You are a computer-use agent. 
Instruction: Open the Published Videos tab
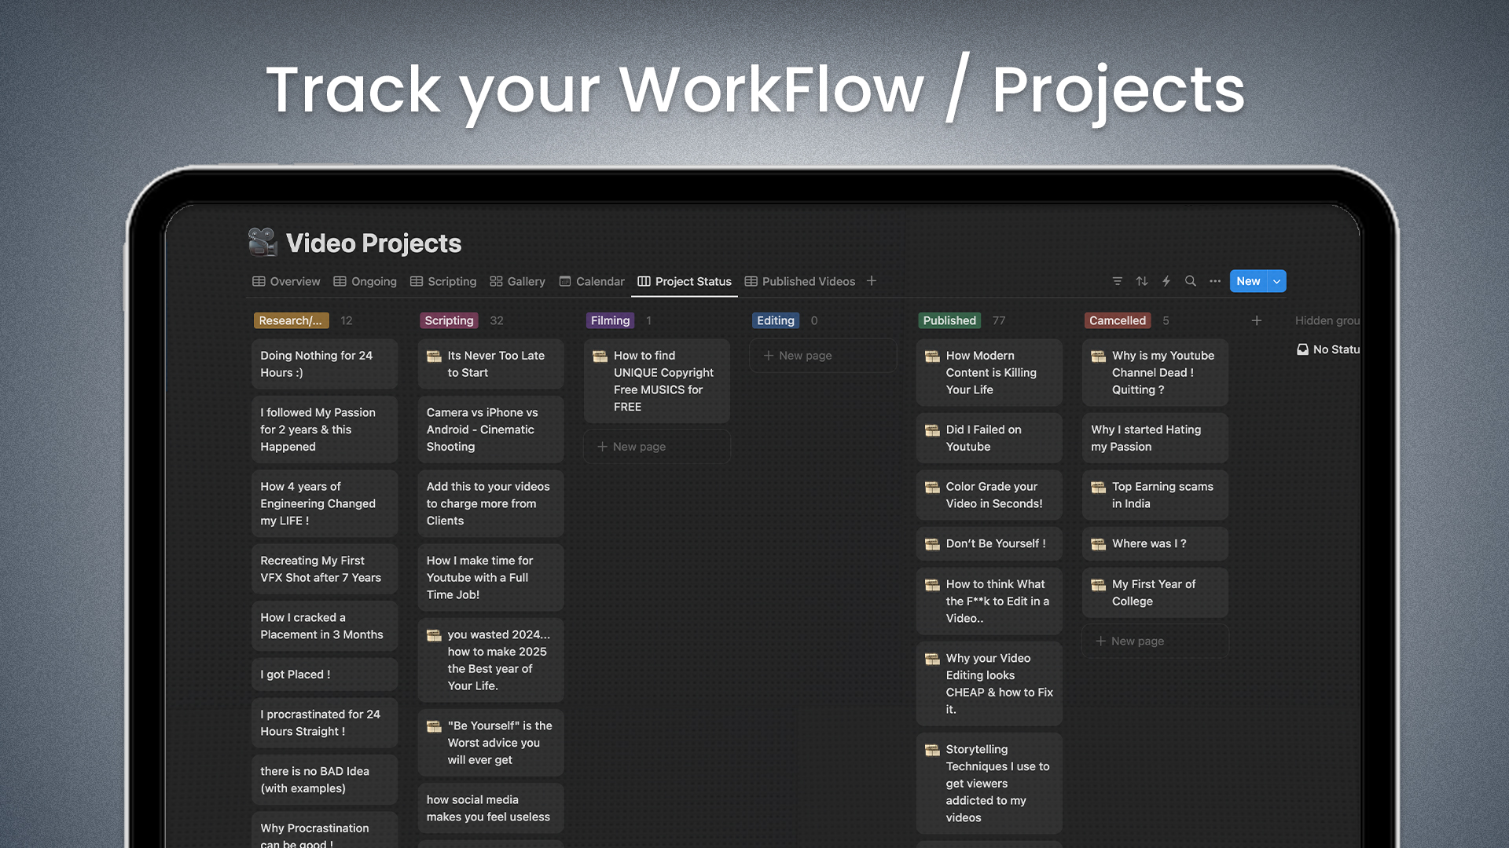point(800,281)
